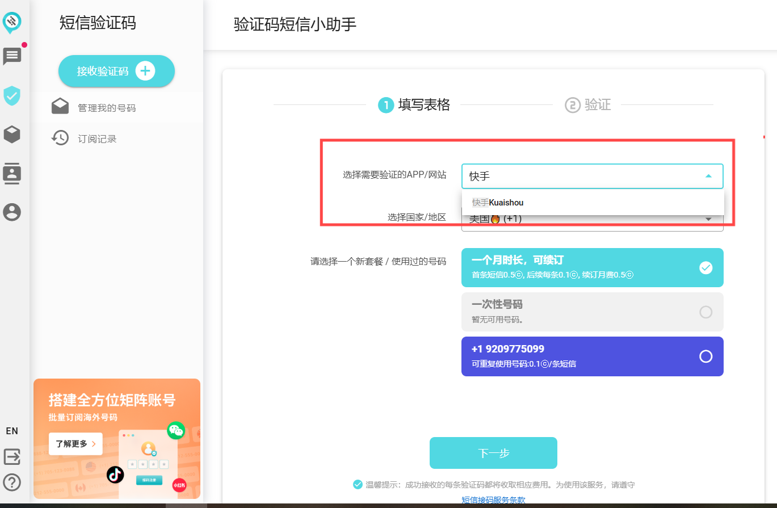Screen dimensions: 777x508
Task: Open the contacts book icon in the sidebar
Action: tap(12, 173)
